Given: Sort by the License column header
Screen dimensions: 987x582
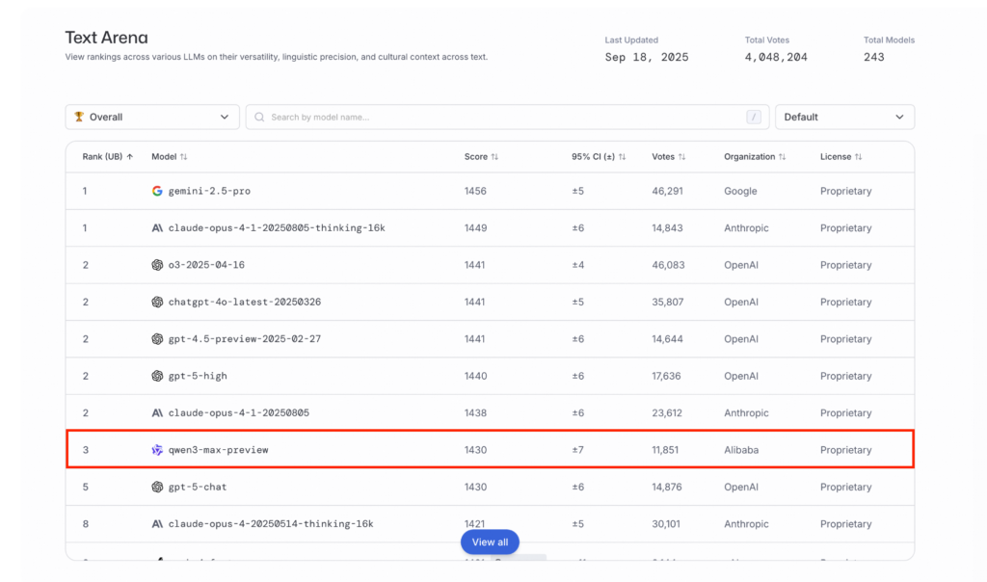Looking at the screenshot, I should click(840, 156).
